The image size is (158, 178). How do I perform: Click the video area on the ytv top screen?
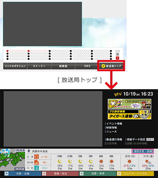53,119
